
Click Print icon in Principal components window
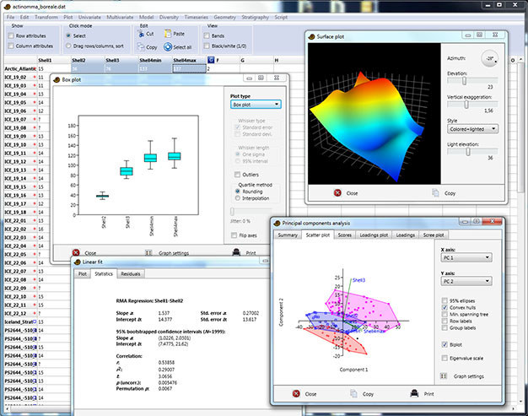click(414, 393)
